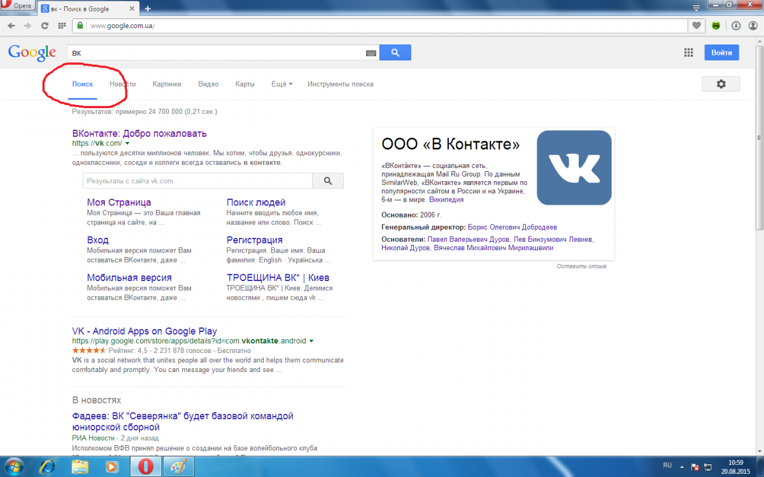
Task: Click 'Николай Дуров' link
Action: (x=406, y=248)
